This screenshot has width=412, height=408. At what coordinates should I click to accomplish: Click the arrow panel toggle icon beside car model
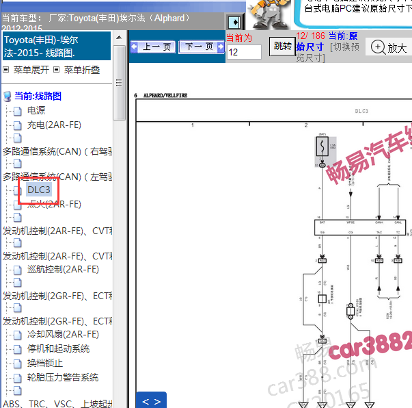(234, 22)
